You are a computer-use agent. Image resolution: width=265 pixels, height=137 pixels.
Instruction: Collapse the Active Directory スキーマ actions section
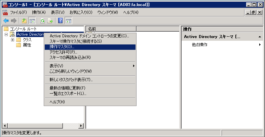pos(260,36)
